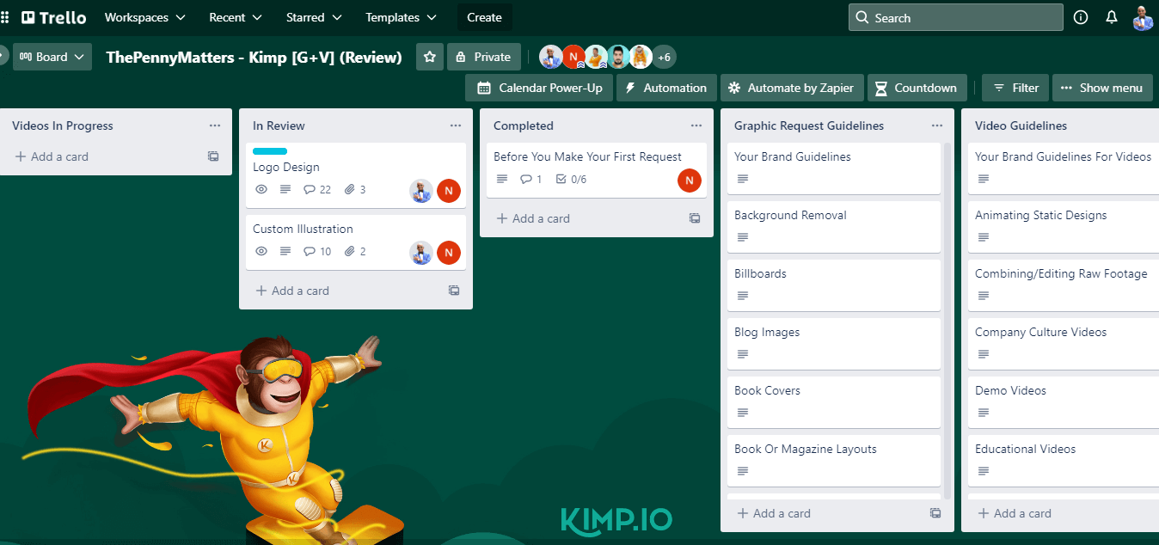
Task: Open Automation menu
Action: click(x=666, y=88)
